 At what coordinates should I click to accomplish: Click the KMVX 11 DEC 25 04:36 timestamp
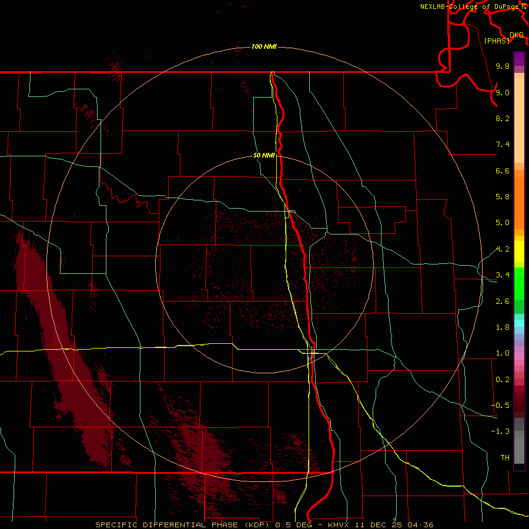(x=380, y=525)
